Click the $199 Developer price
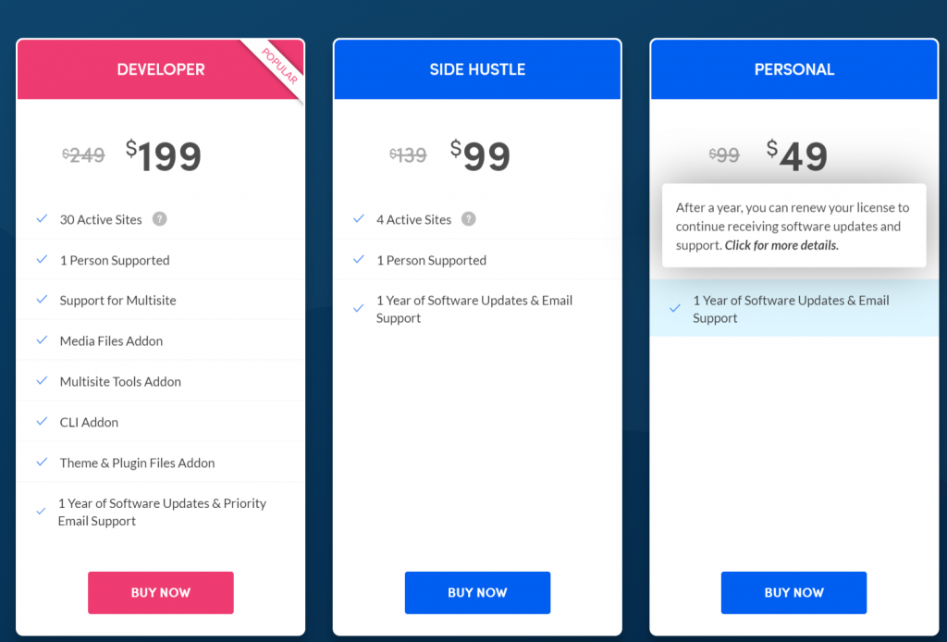The image size is (947, 642). coord(163,155)
